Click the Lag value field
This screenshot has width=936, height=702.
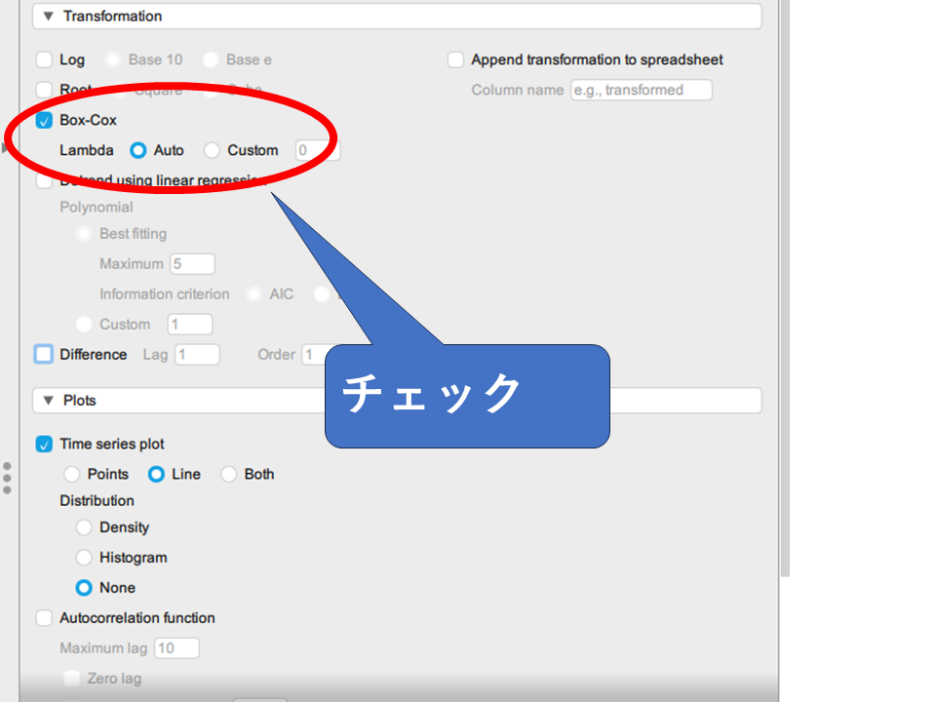pos(197,355)
